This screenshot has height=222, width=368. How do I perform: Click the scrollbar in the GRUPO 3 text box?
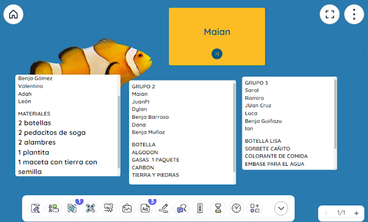pos(335,114)
